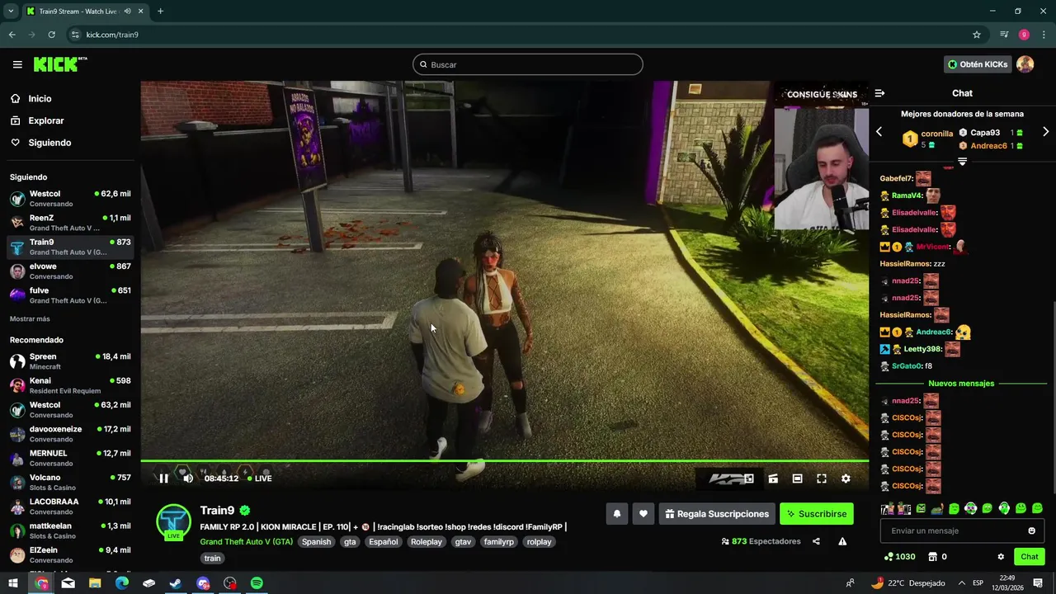Enter fullscreen video mode
Image resolution: width=1056 pixels, height=594 pixels.
(x=822, y=478)
